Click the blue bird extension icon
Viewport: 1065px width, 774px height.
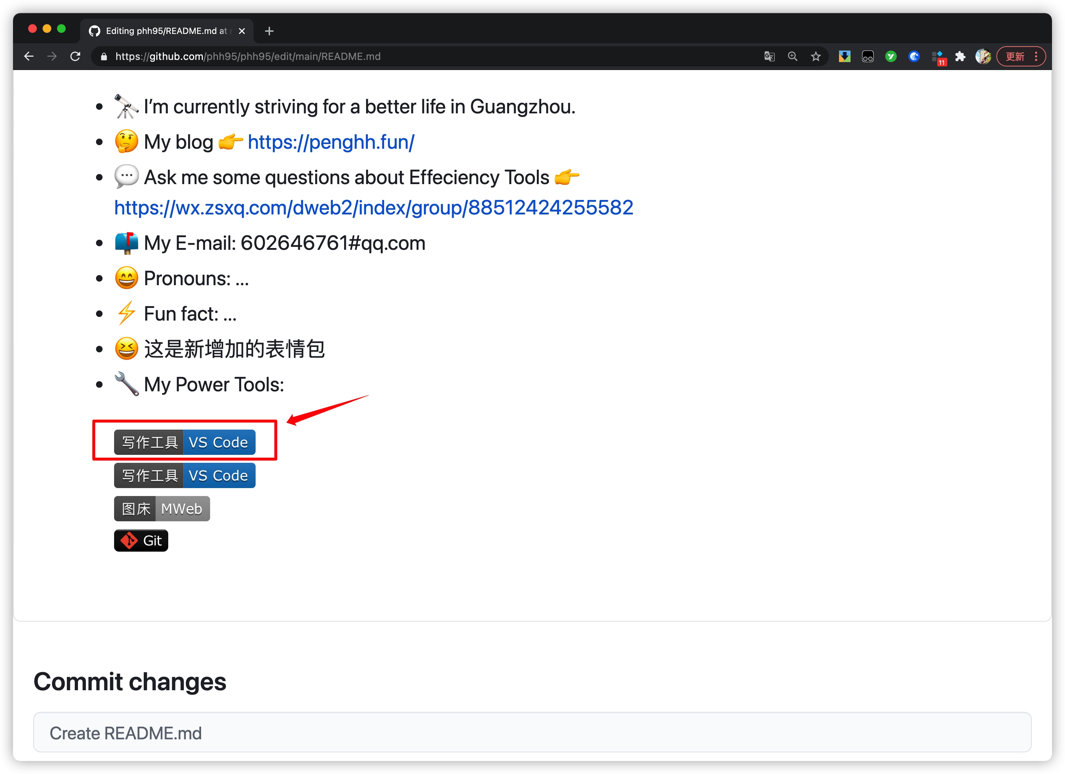(914, 56)
